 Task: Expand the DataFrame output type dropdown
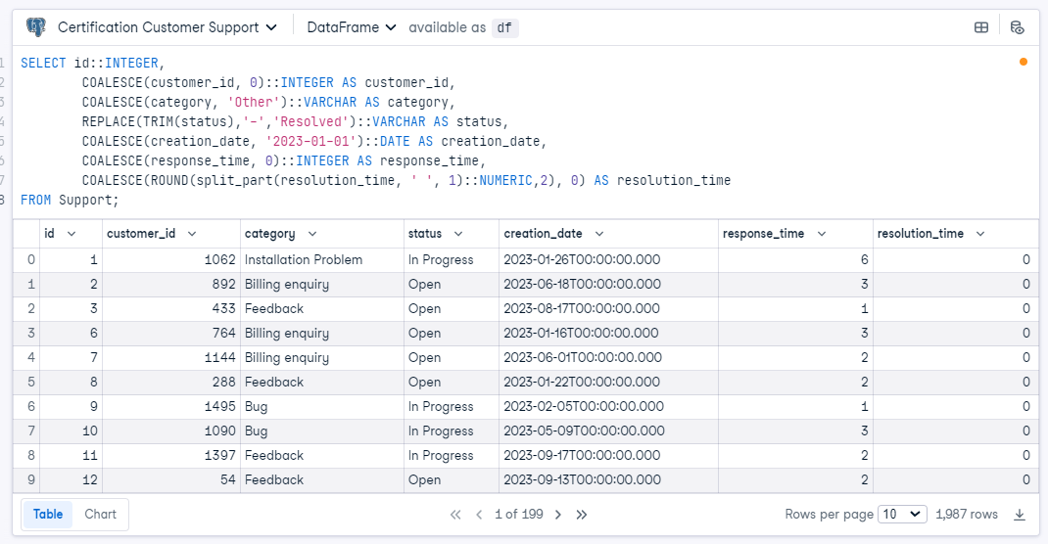pyautogui.click(x=352, y=27)
